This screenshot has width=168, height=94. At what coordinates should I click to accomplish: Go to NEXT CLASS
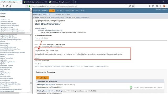pyautogui.click(x=47, y=15)
